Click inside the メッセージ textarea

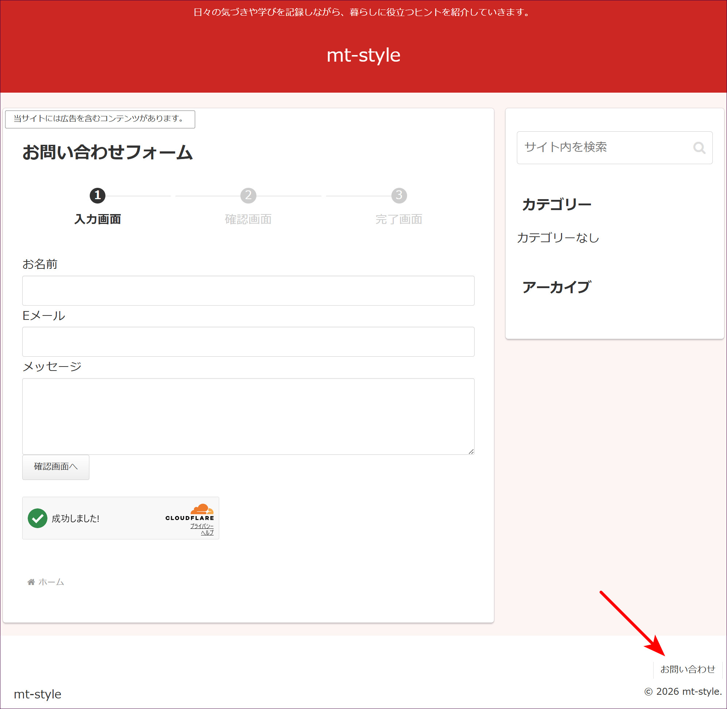coord(248,416)
